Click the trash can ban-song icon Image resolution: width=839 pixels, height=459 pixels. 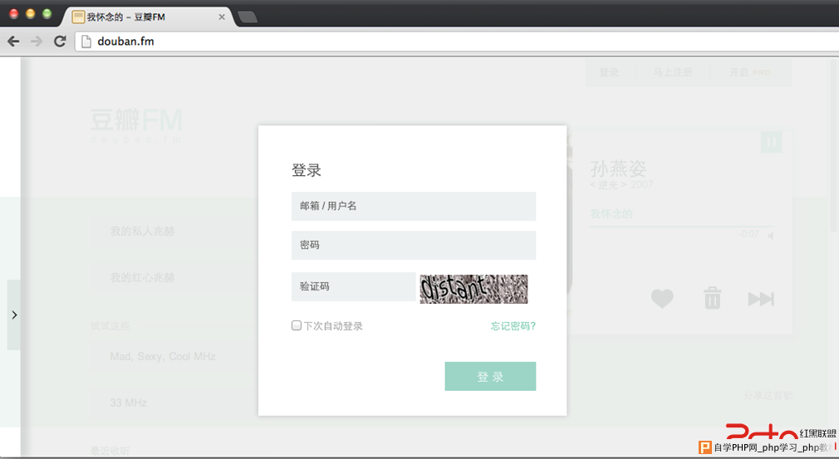[x=712, y=298]
